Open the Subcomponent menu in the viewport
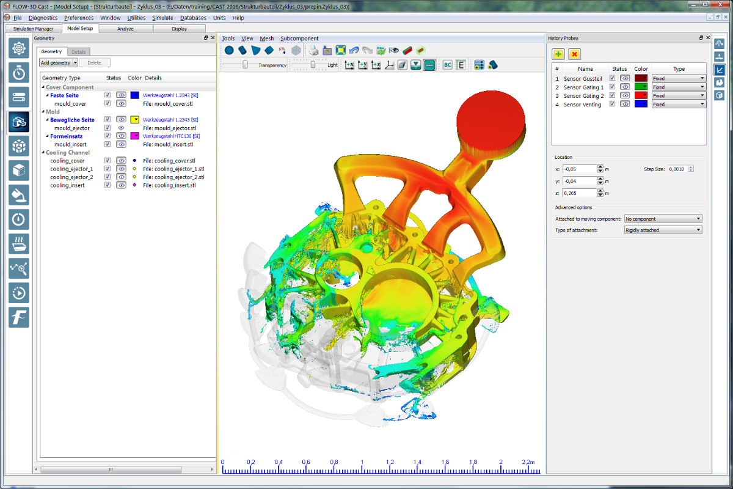This screenshot has height=489, width=733. [299, 39]
